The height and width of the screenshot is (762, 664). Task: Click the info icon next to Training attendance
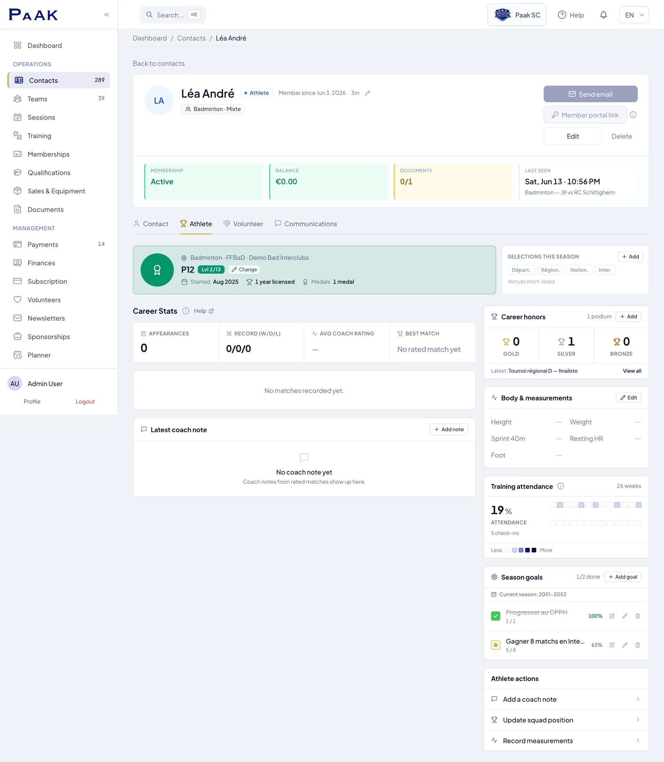561,486
